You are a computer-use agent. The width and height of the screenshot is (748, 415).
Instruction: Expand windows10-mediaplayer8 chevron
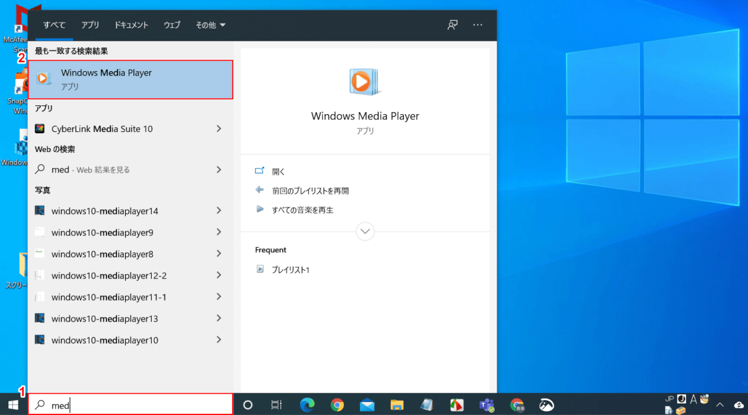pos(219,254)
